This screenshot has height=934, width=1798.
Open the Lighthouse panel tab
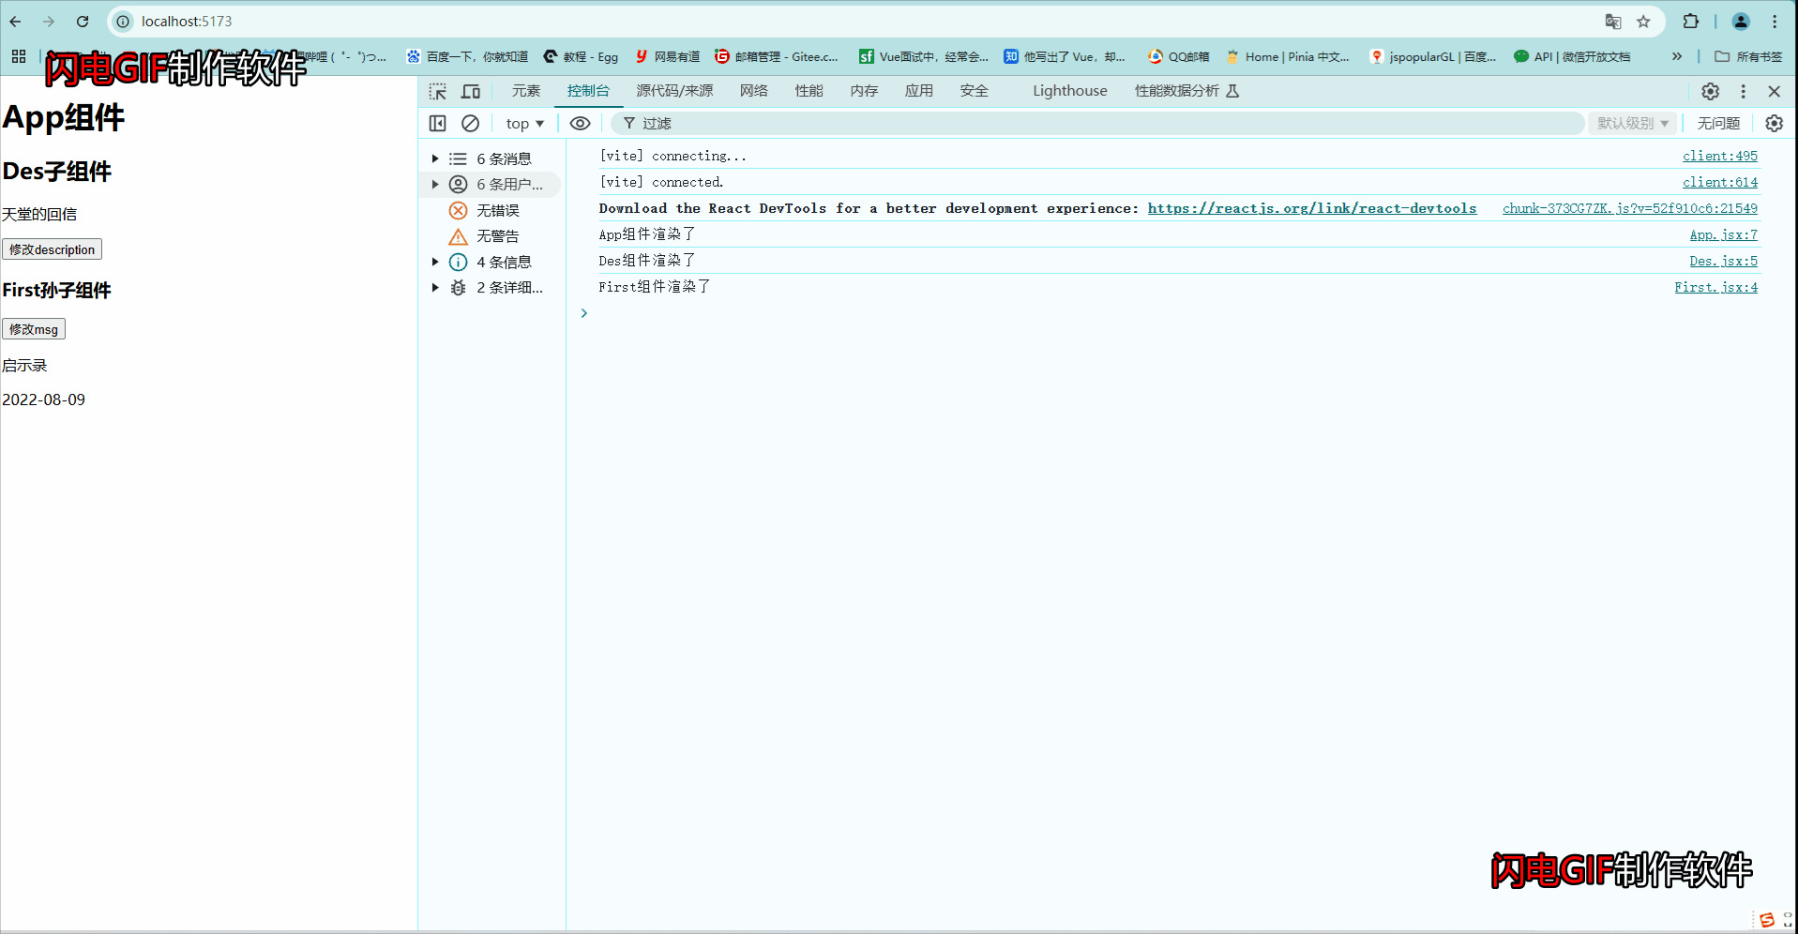[1069, 91]
